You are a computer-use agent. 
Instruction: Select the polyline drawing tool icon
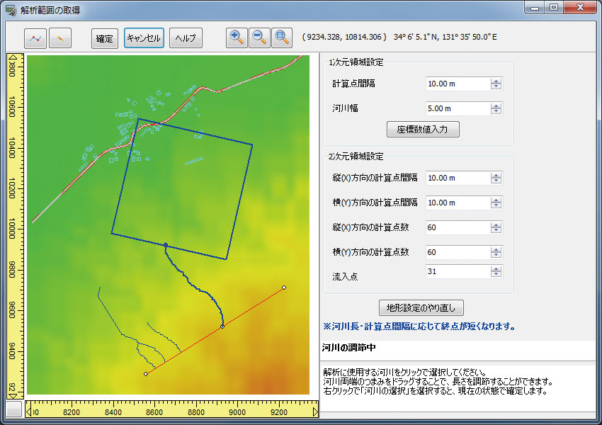point(35,38)
